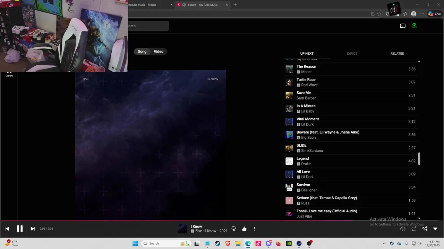Viewport: 444px width, 249px height.
Task: Open Firefox from the taskbar
Action: pyautogui.click(x=279, y=243)
